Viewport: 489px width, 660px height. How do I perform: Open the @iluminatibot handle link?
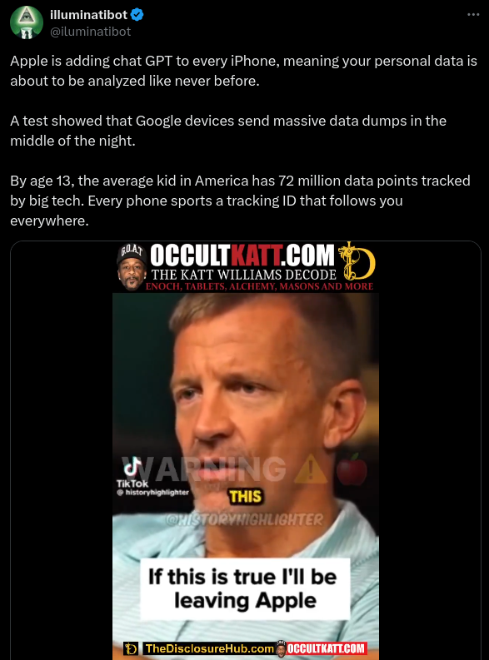pyautogui.click(x=91, y=32)
